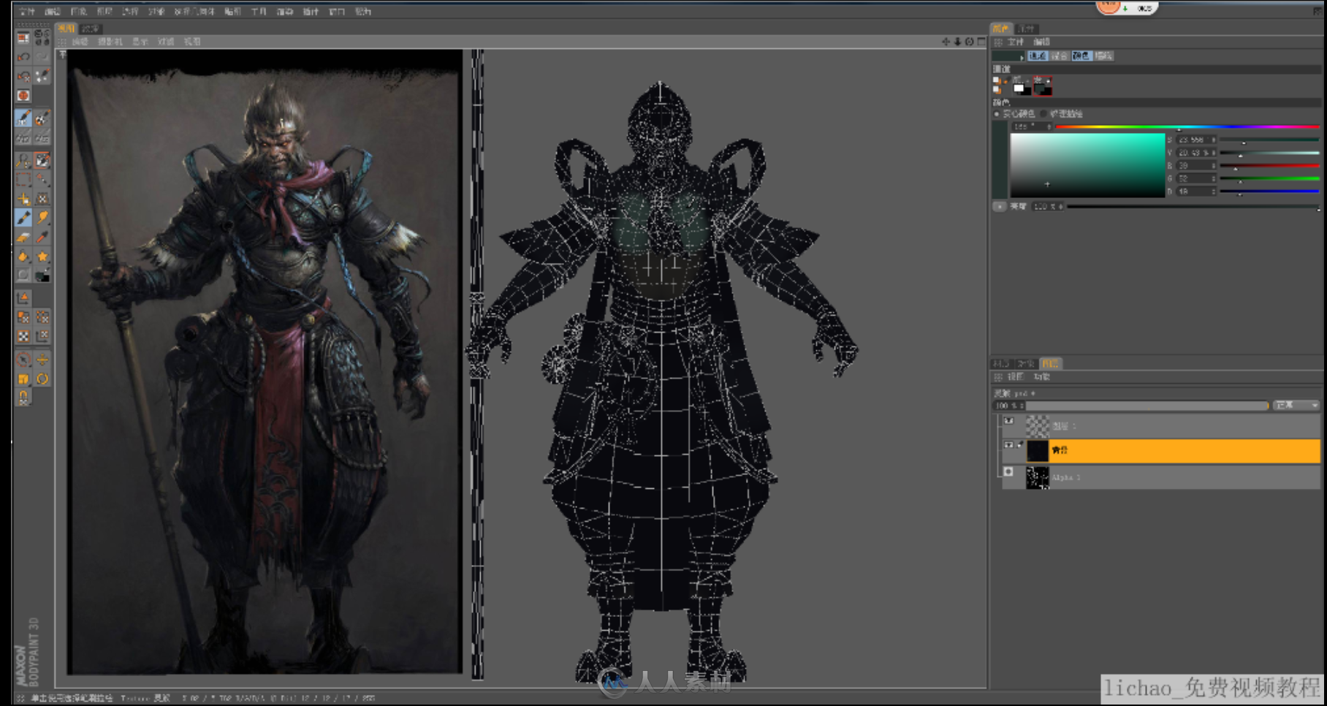
Task: Select the fill bucket tool icon
Action: coord(23,257)
